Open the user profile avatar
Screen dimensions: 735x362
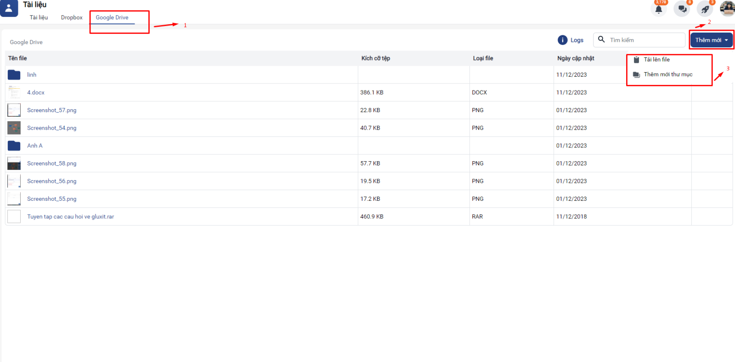coord(727,8)
